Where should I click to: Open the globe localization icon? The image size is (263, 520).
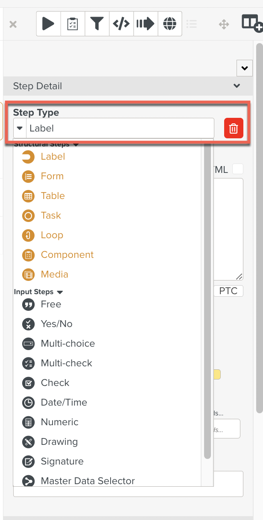pos(169,23)
